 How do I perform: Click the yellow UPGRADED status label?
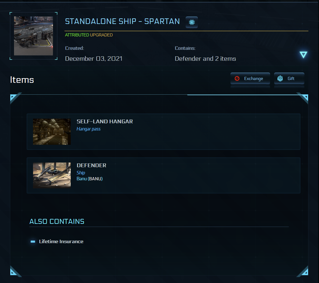[x=101, y=35]
